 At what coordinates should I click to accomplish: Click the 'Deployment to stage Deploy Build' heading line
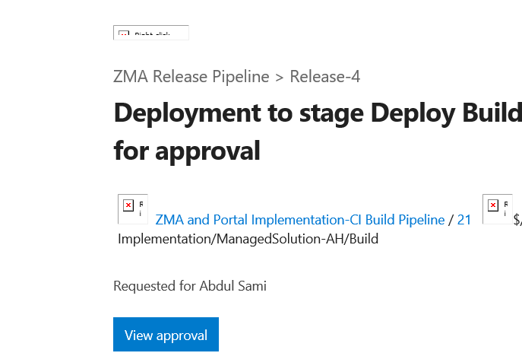[x=318, y=113]
